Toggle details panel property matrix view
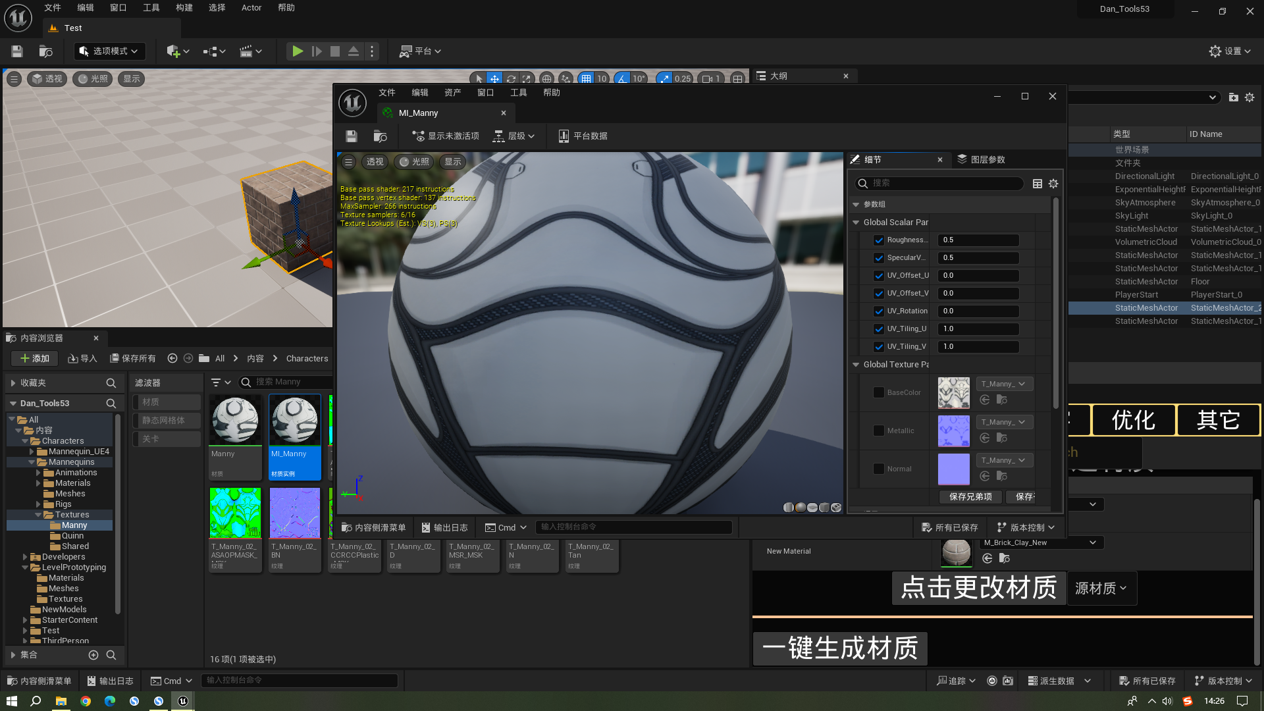The image size is (1264, 711). [1038, 184]
